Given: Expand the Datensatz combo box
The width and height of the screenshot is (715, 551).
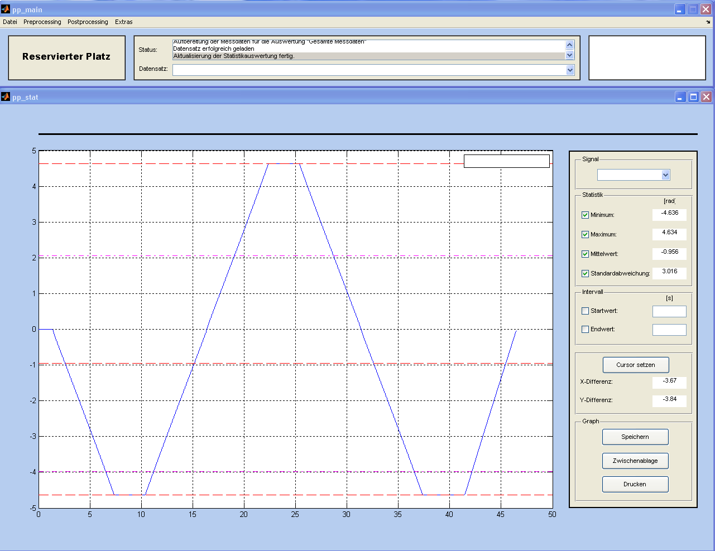Looking at the screenshot, I should coord(570,70).
